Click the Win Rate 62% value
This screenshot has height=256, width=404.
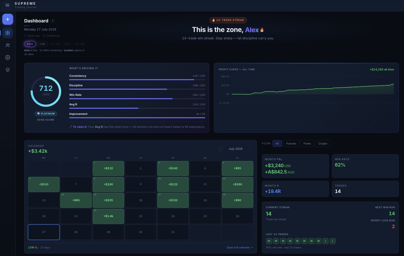coord(340,165)
